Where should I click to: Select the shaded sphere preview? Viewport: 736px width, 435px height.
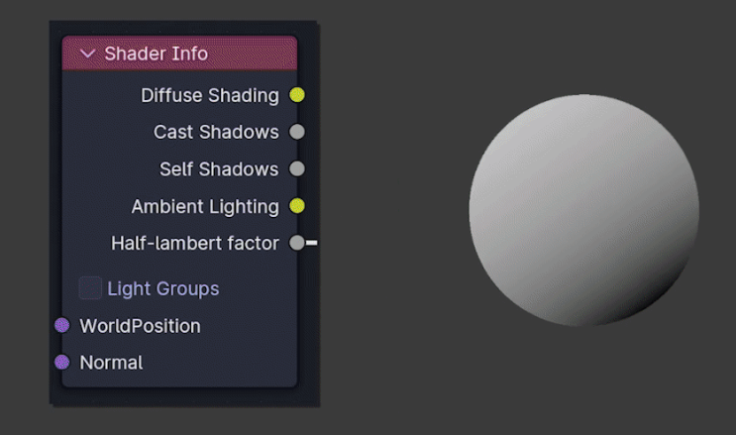tap(583, 210)
